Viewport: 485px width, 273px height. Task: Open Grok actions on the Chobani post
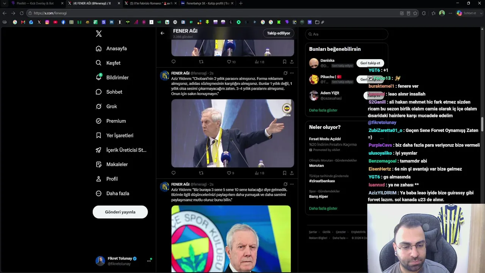285,73
